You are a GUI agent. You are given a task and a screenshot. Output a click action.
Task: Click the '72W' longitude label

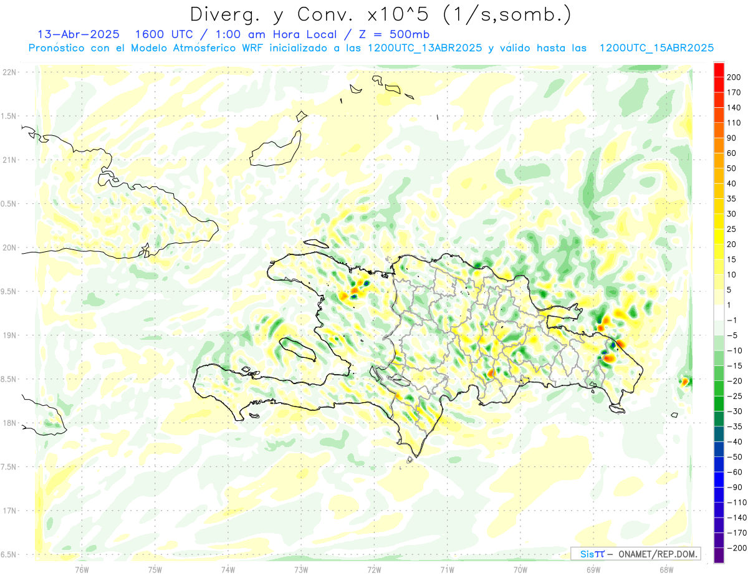pos(374,569)
